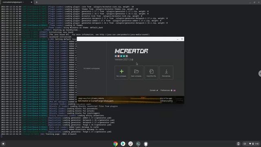Viewport: 261px width, 147px height.
Task: Click the red social icon under the MCreator logo
Action: (x=119, y=56)
